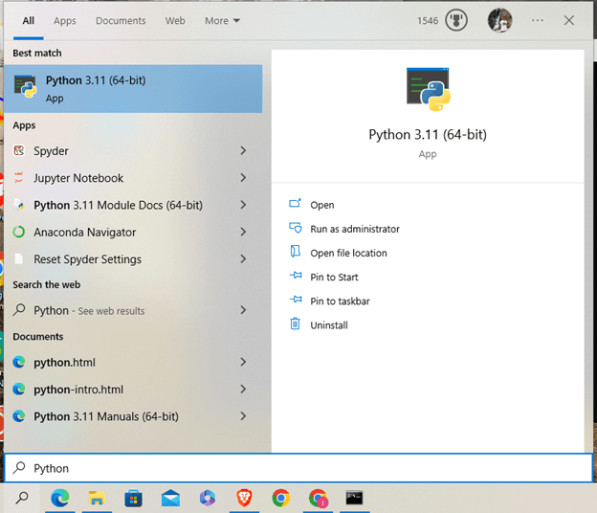Viewport: 597px width, 513px height.
Task: Open the three-dot options menu
Action: pos(538,20)
